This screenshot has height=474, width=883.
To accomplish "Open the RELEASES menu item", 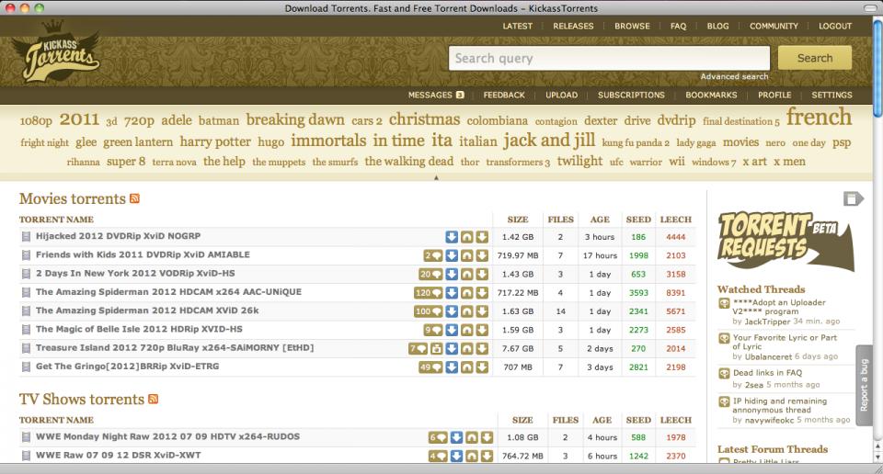I will [573, 26].
